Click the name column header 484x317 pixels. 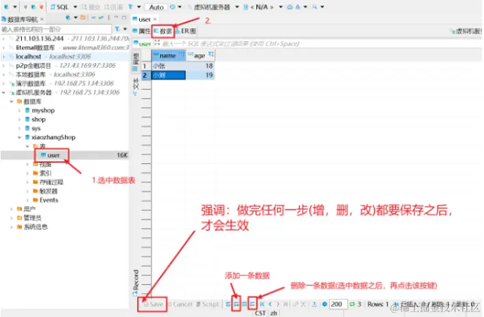(x=168, y=56)
